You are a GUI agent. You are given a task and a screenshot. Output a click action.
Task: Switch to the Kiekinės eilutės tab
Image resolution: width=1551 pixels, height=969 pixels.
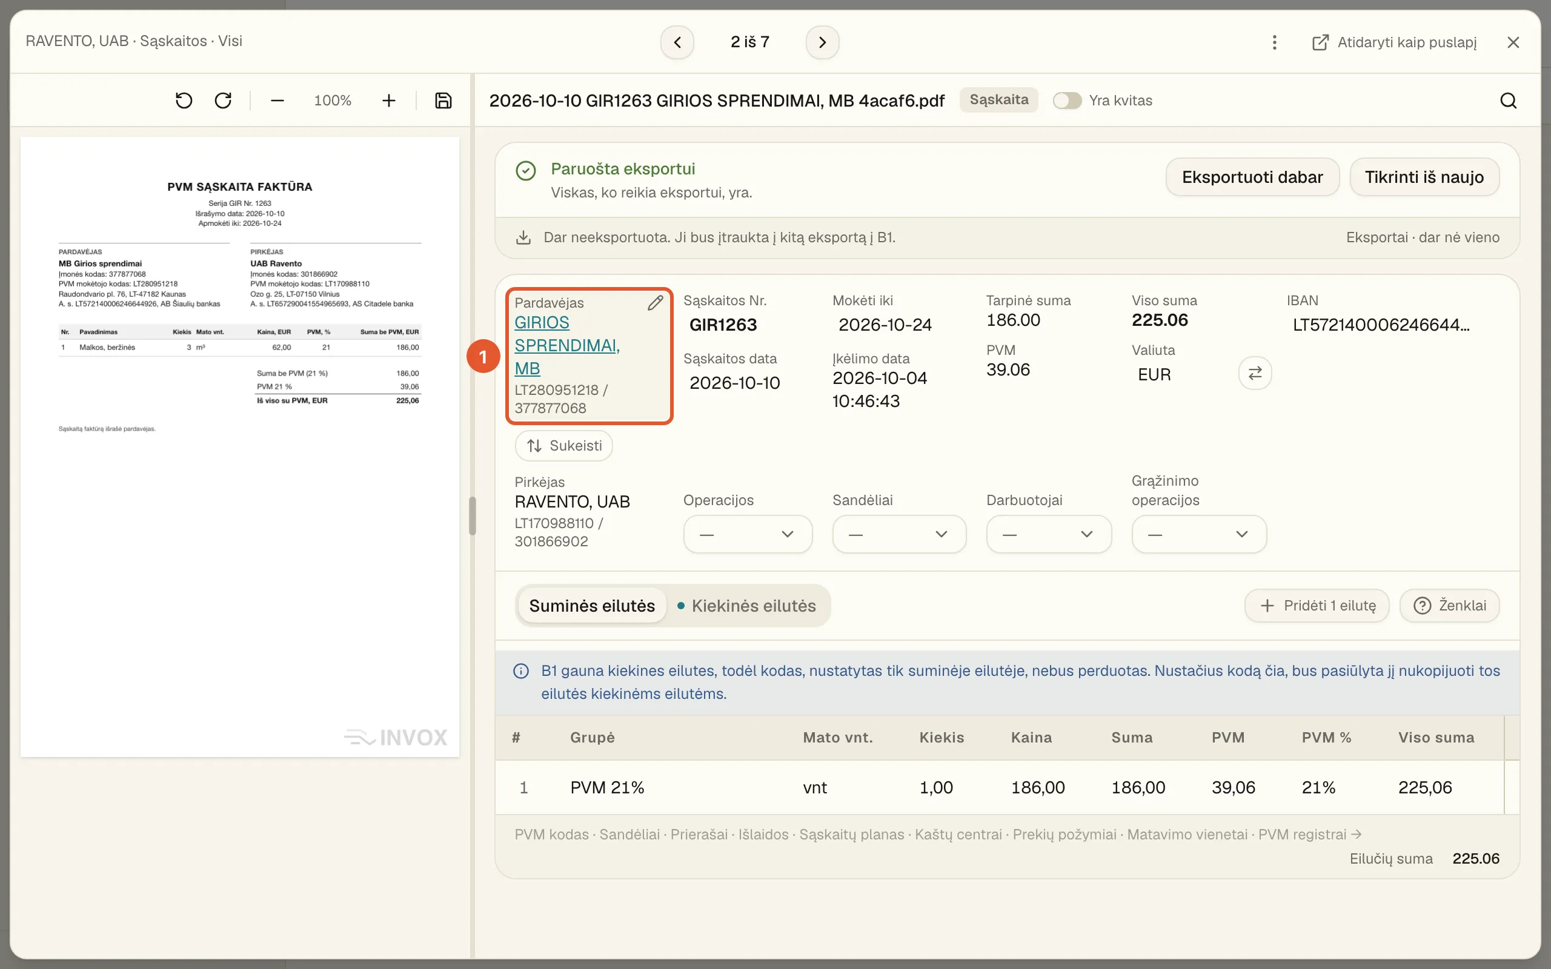[x=746, y=606]
